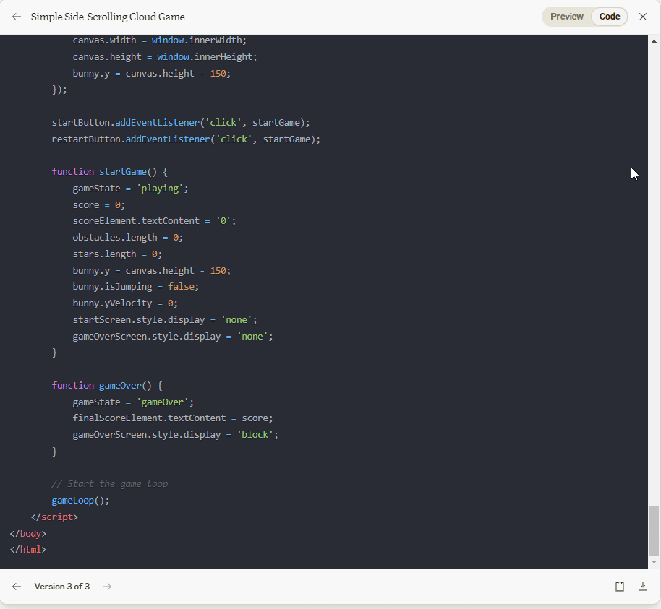661x609 pixels.
Task: Click the "Simple Side-Scrolling Cloud Game" title
Action: point(108,17)
